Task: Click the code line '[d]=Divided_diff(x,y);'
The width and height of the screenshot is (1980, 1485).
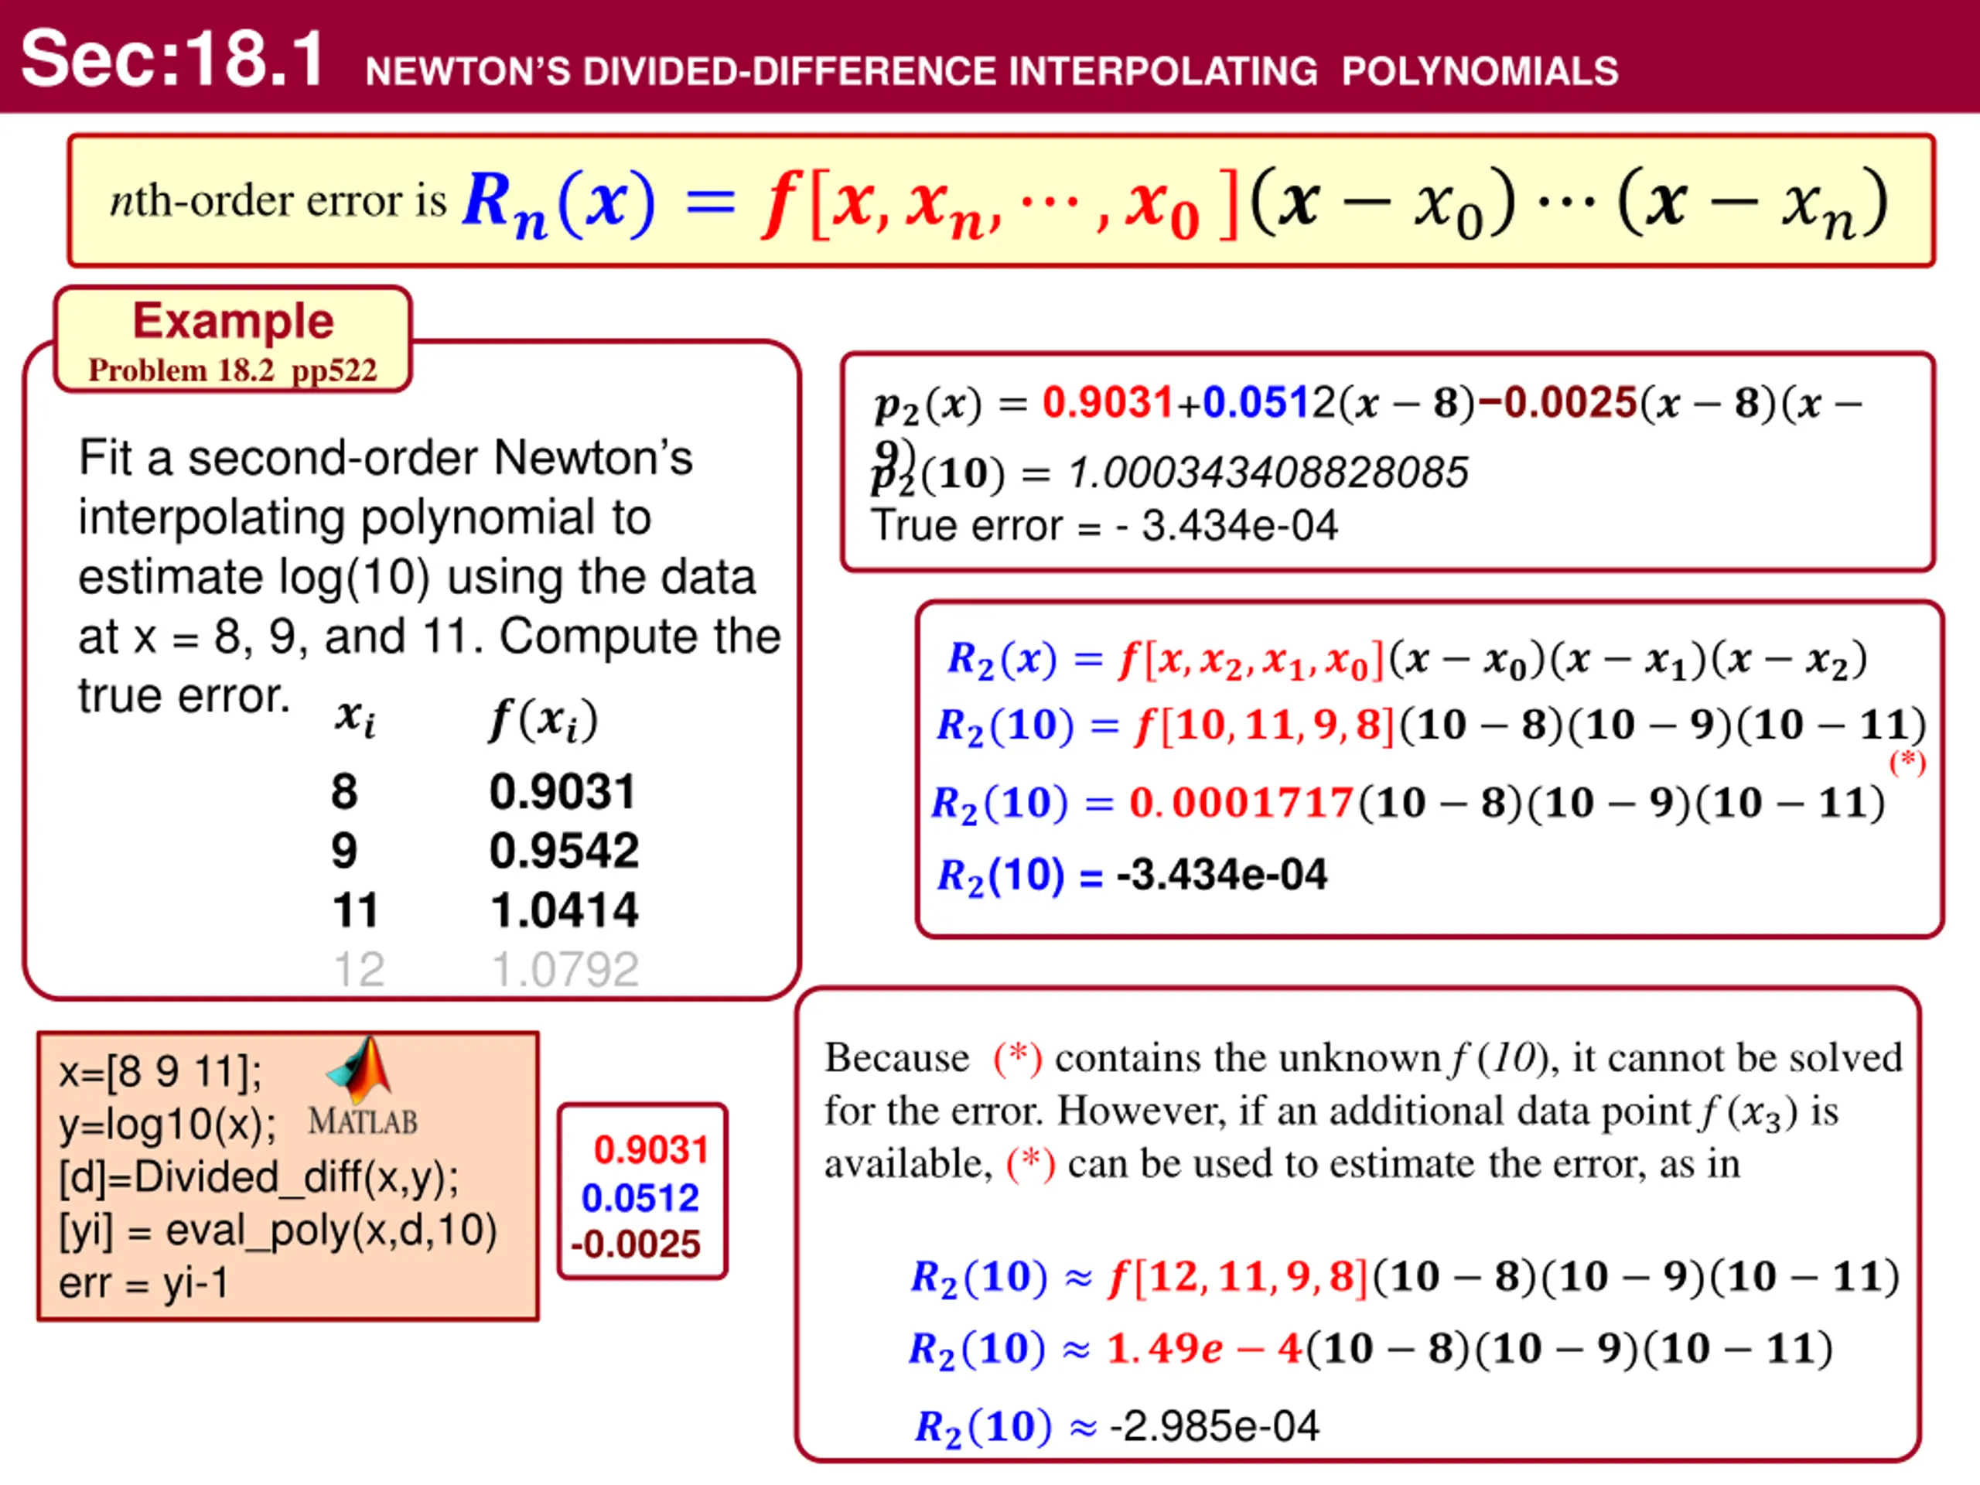Action: coord(260,1179)
